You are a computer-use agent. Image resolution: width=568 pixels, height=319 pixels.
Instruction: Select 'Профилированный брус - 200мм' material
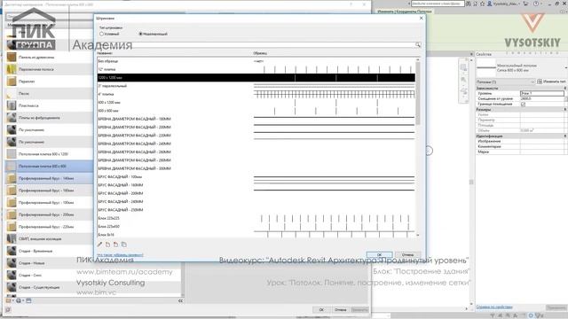pyautogui.click(x=50, y=214)
